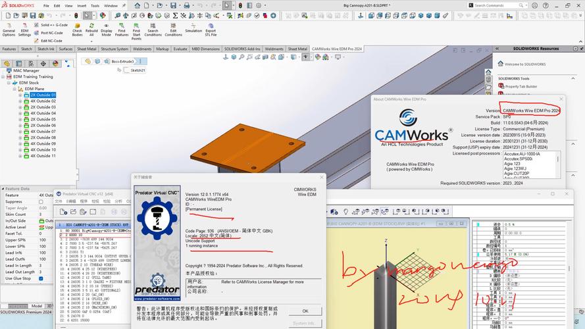Click the Search Commands input field
The image size is (585, 329).
pos(497,5)
